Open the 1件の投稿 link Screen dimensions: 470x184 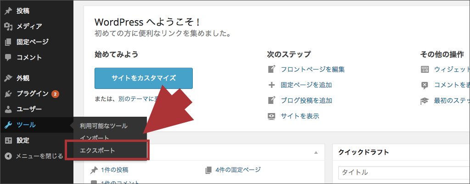(115, 170)
